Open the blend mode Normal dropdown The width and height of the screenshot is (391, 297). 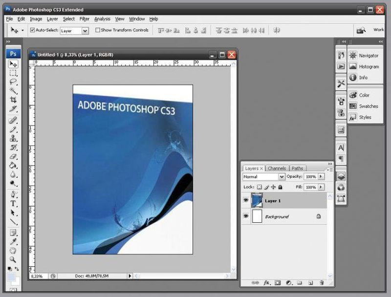click(x=282, y=177)
